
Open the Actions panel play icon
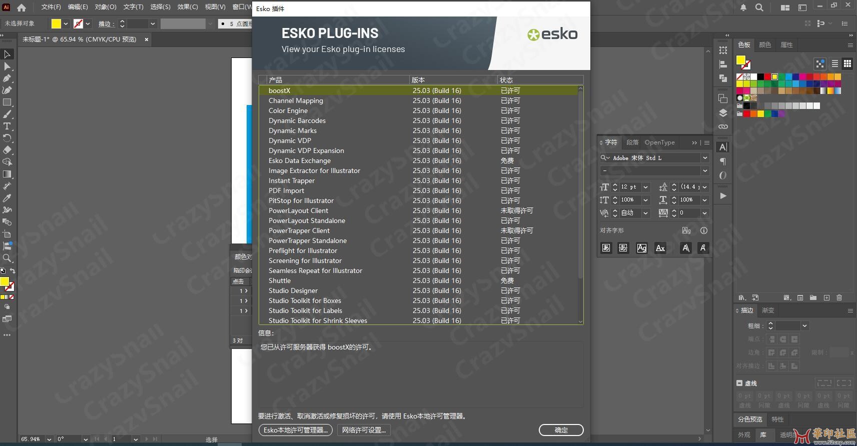(x=723, y=195)
